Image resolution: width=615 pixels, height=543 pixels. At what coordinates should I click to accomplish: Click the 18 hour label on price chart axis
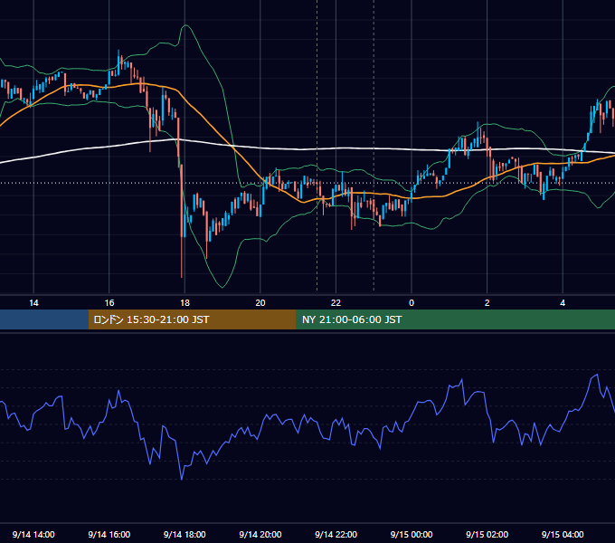[x=184, y=303]
